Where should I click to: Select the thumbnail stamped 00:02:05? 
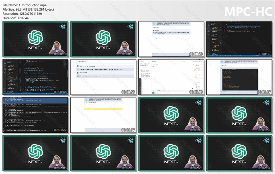click(x=35, y=153)
